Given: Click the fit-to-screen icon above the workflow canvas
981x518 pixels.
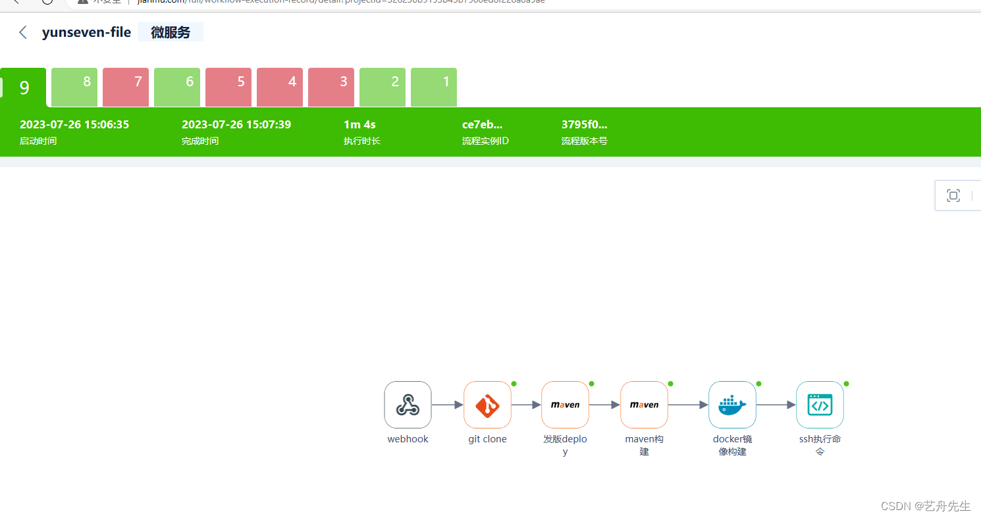Looking at the screenshot, I should pos(954,195).
